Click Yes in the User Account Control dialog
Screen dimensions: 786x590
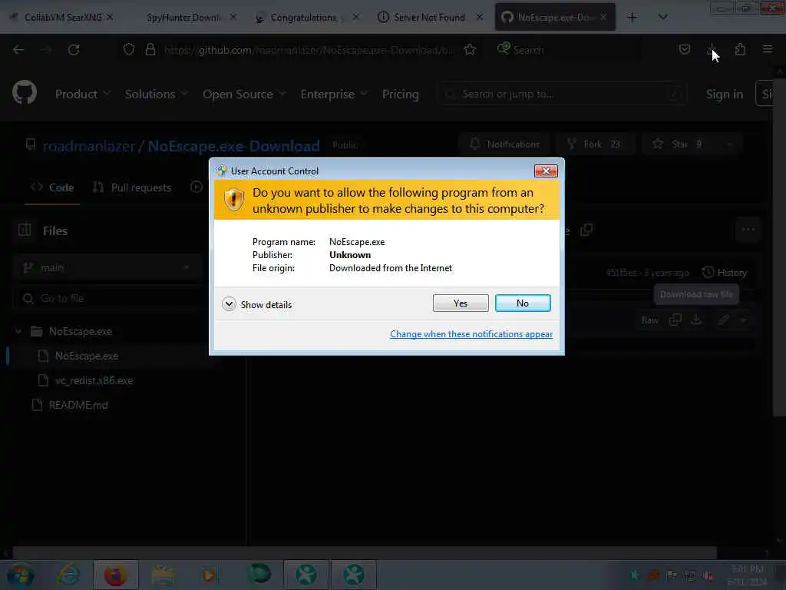click(x=461, y=303)
